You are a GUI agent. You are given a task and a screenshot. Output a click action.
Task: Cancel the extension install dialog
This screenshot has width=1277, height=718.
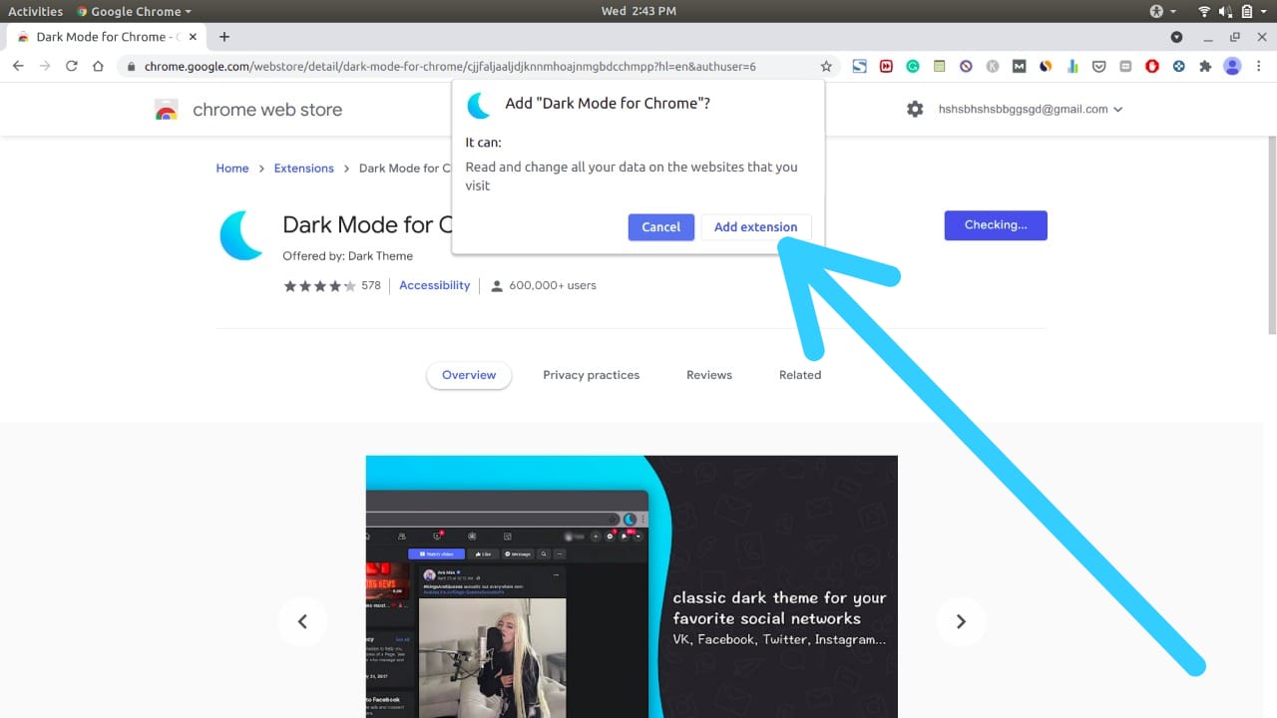[x=660, y=227]
